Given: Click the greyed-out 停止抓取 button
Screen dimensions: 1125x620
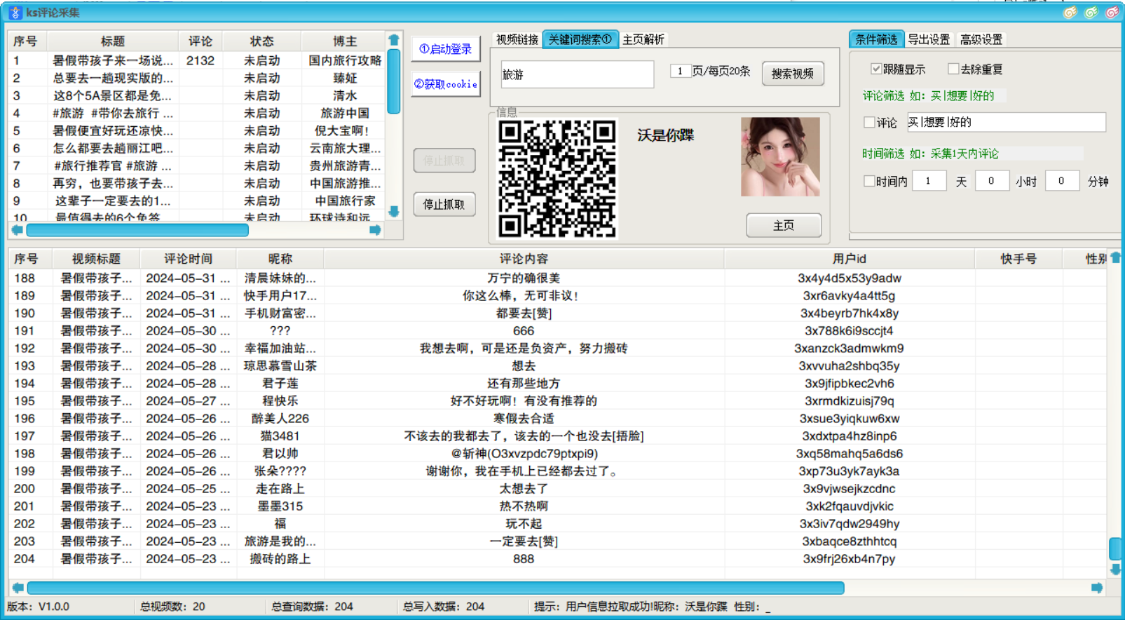Looking at the screenshot, I should (444, 161).
